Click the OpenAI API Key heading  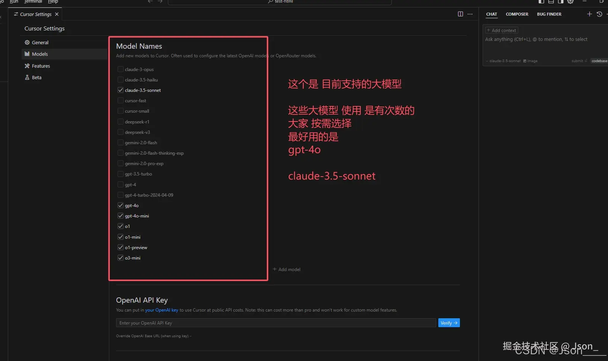click(142, 300)
